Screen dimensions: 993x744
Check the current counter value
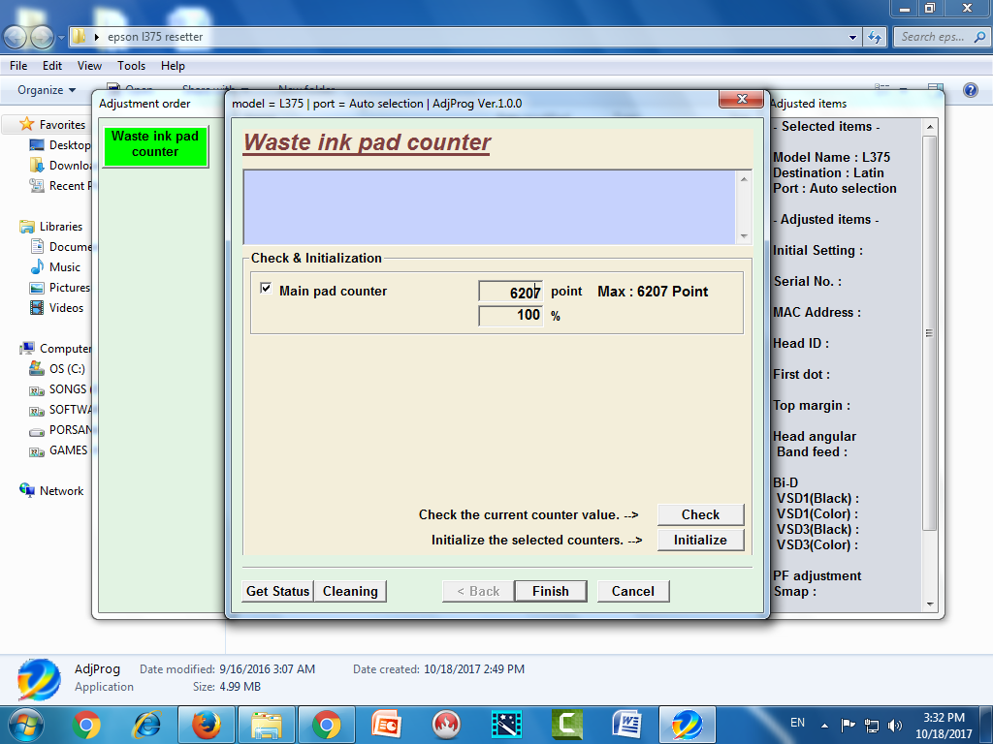point(700,514)
